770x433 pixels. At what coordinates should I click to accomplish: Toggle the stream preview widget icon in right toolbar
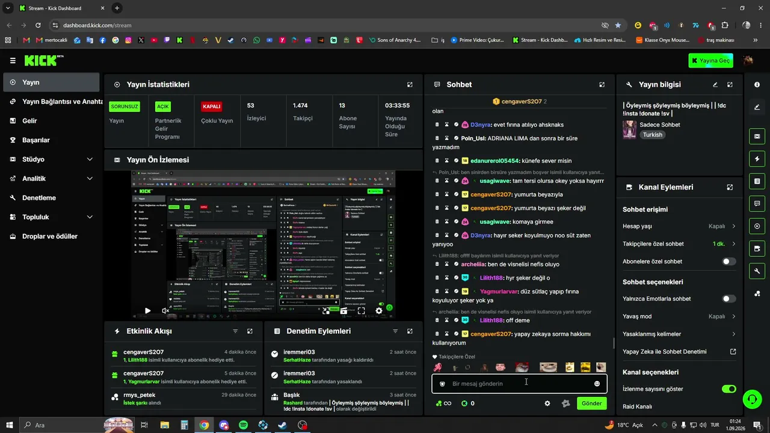point(757,136)
